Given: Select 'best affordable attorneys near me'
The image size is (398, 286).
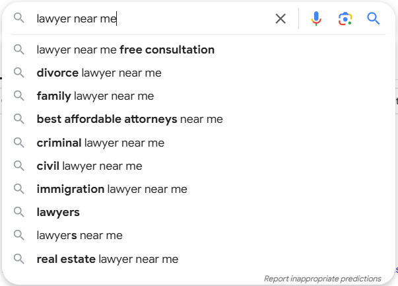Looking at the screenshot, I should pos(130,119).
